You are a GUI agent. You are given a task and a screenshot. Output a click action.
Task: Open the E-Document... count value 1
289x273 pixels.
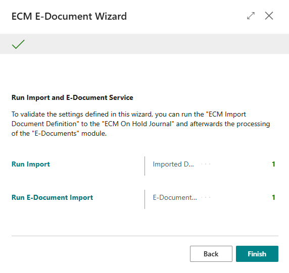273,197
